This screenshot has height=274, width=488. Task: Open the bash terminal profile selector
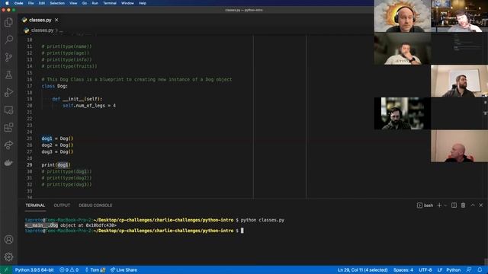pyautogui.click(x=425, y=205)
